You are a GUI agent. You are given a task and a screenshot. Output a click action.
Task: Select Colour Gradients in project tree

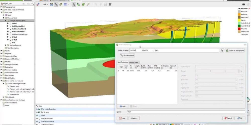pyautogui.click(x=11, y=103)
